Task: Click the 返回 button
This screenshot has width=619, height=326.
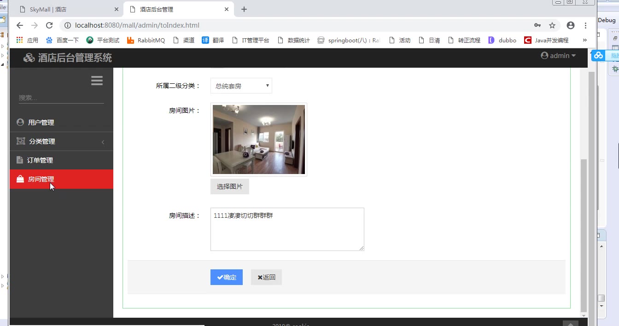Action: pos(266,277)
